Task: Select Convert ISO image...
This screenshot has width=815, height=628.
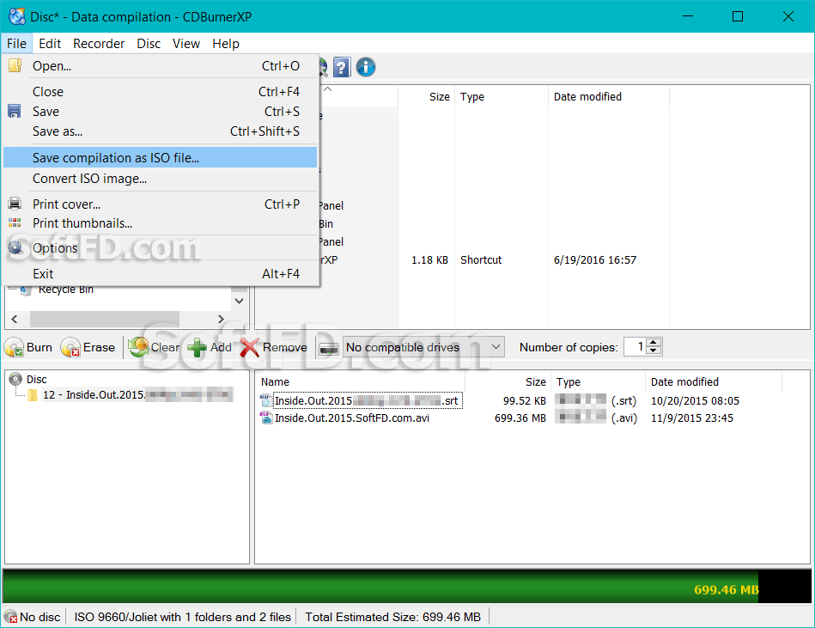Action: 160,179
